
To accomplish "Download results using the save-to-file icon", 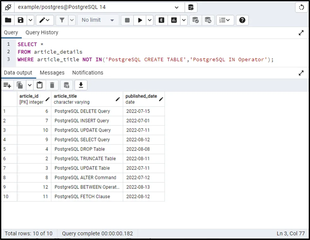I will tap(81, 85).
